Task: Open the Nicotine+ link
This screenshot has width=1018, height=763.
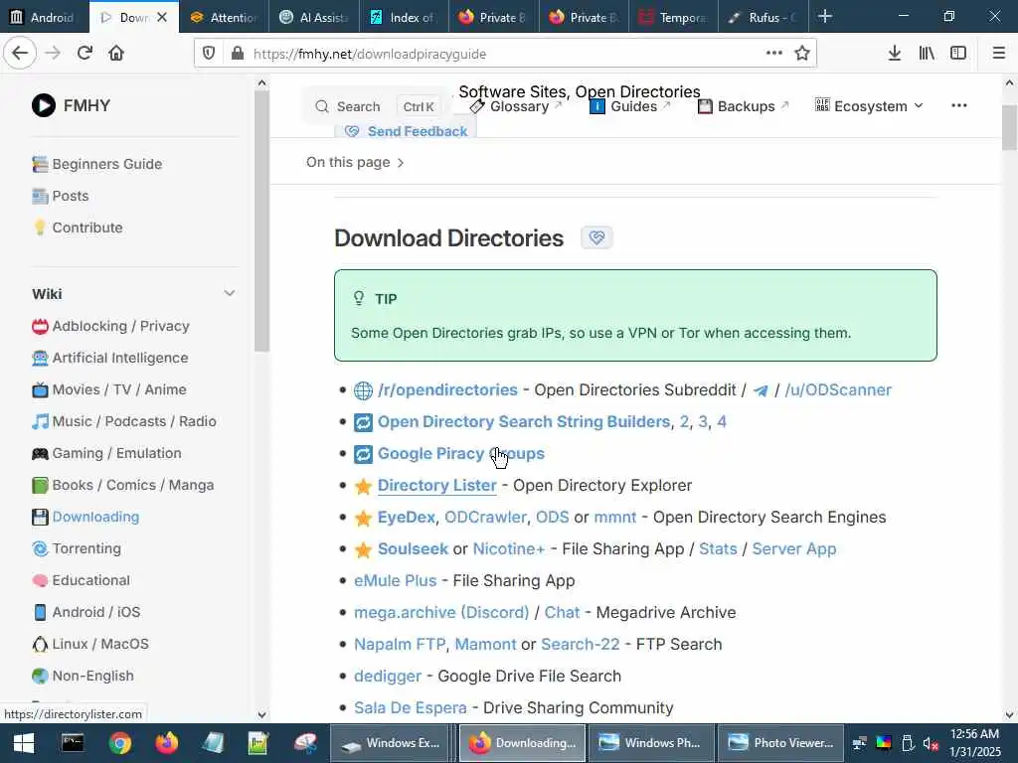Action: (508, 548)
